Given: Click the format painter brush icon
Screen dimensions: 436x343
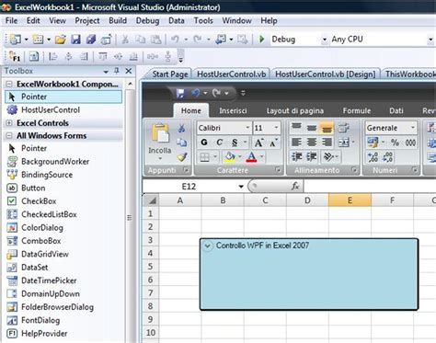Looking at the screenshot, I should pos(182,157).
